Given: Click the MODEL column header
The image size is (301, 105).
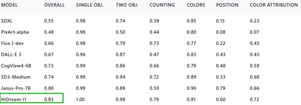Looking at the screenshot, I should [9, 5].
